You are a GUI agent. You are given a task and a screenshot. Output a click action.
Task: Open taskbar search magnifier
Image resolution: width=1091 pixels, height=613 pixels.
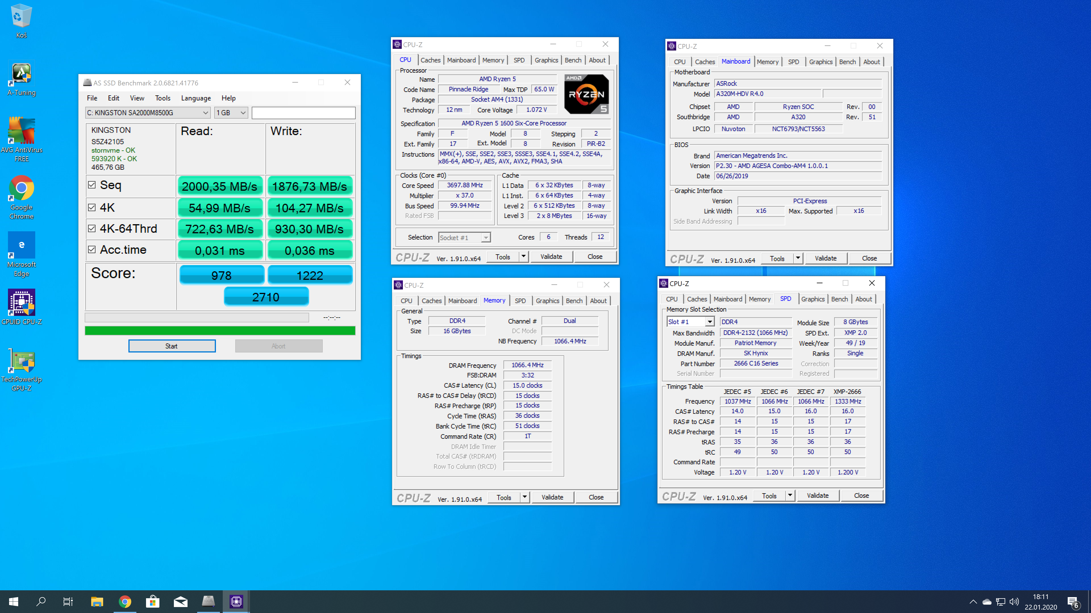(41, 601)
